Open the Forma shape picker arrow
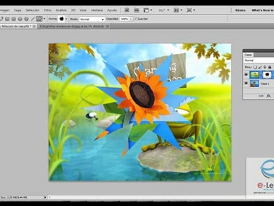The height and width of the screenshot is (206, 274). [66, 19]
